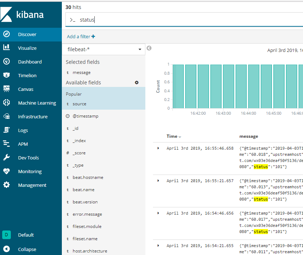
Task: Click the @timestamp clock type icon
Action: (68, 116)
